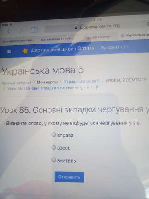Image resolution: width=149 pixels, height=199 pixels.
Task: Tap the lock icon in address bar
Action: (x=76, y=28)
